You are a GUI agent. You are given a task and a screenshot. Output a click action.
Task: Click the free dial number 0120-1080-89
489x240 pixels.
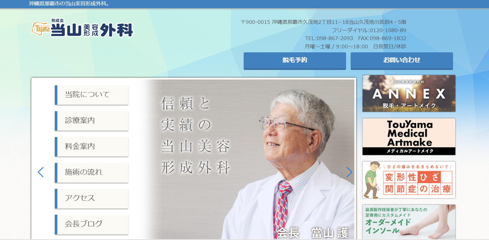tap(387, 30)
